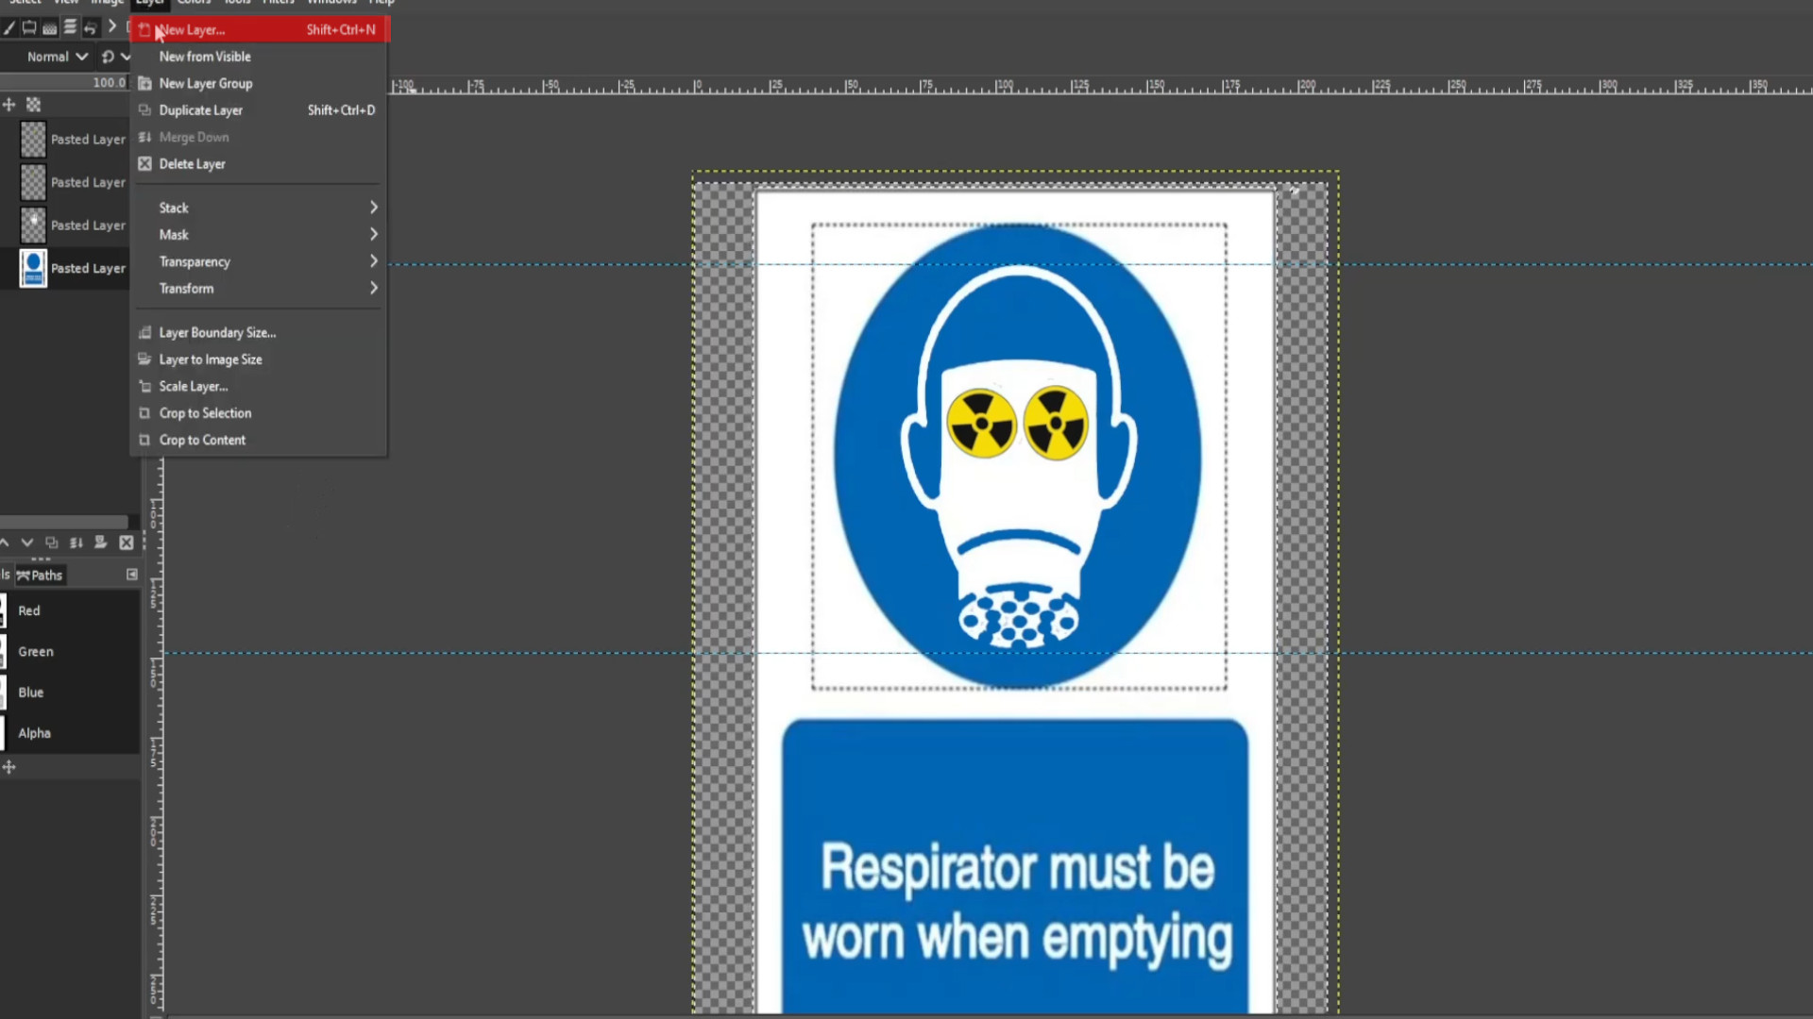Expand the Mask submenu

click(260, 234)
